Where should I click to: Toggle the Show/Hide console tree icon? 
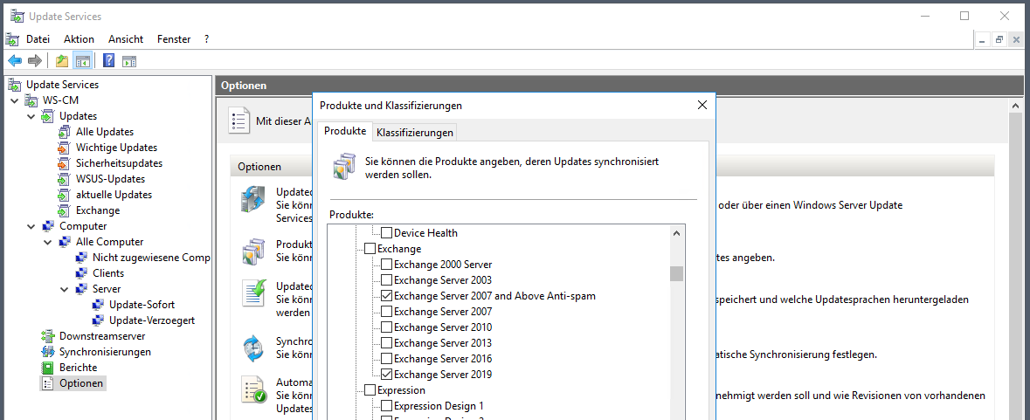point(82,61)
